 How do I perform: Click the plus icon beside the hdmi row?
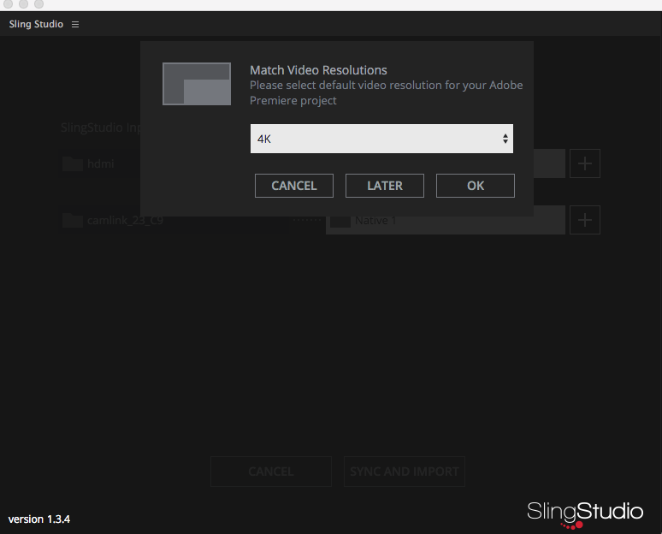pos(585,163)
